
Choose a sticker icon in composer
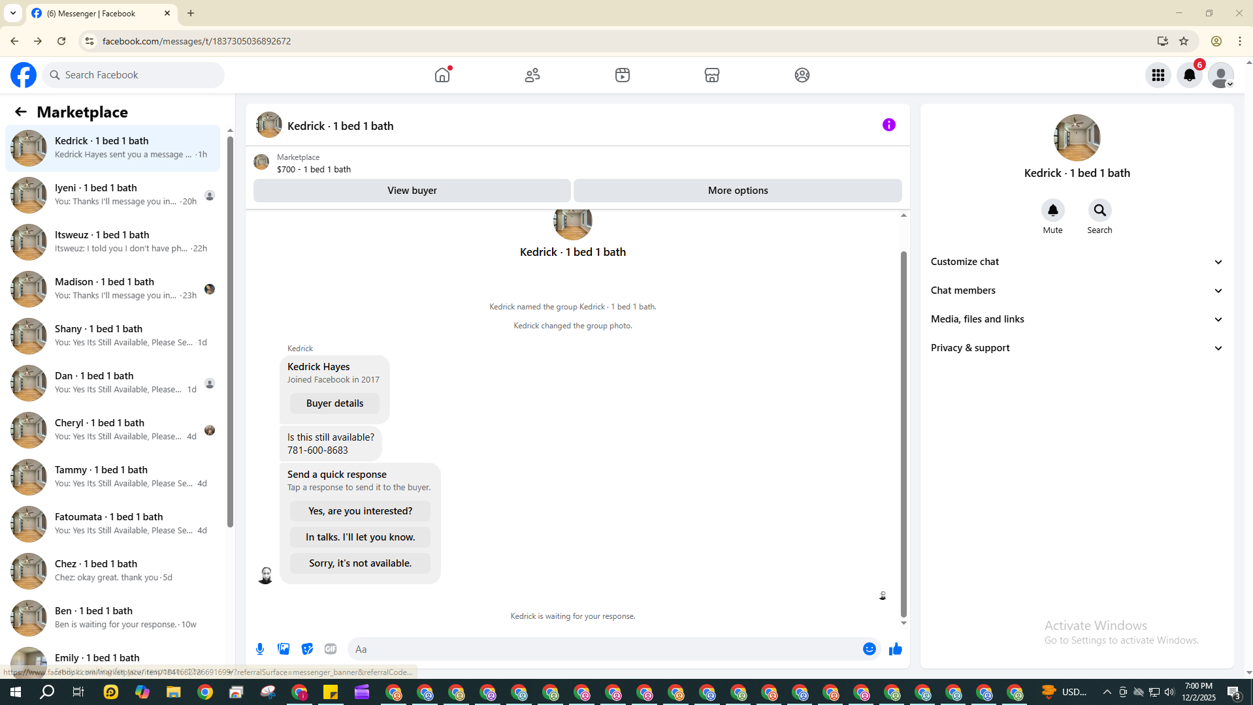coord(307,649)
